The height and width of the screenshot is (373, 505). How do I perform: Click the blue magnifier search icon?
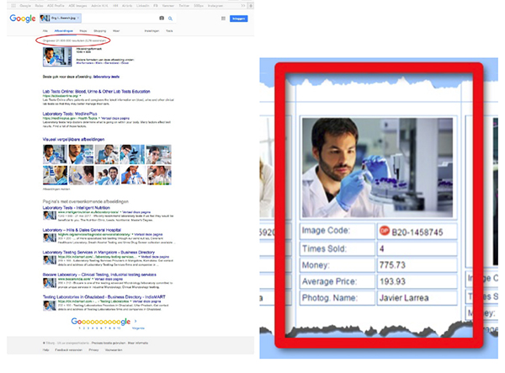(169, 18)
